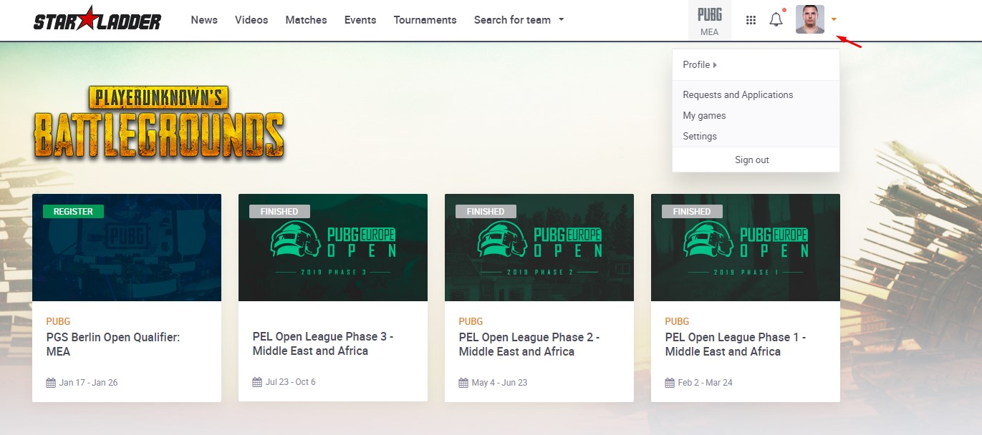Screen dimensions: 982x435
Task: Click the Jul 23 - Oct 6 date text
Action: pyautogui.click(x=291, y=382)
